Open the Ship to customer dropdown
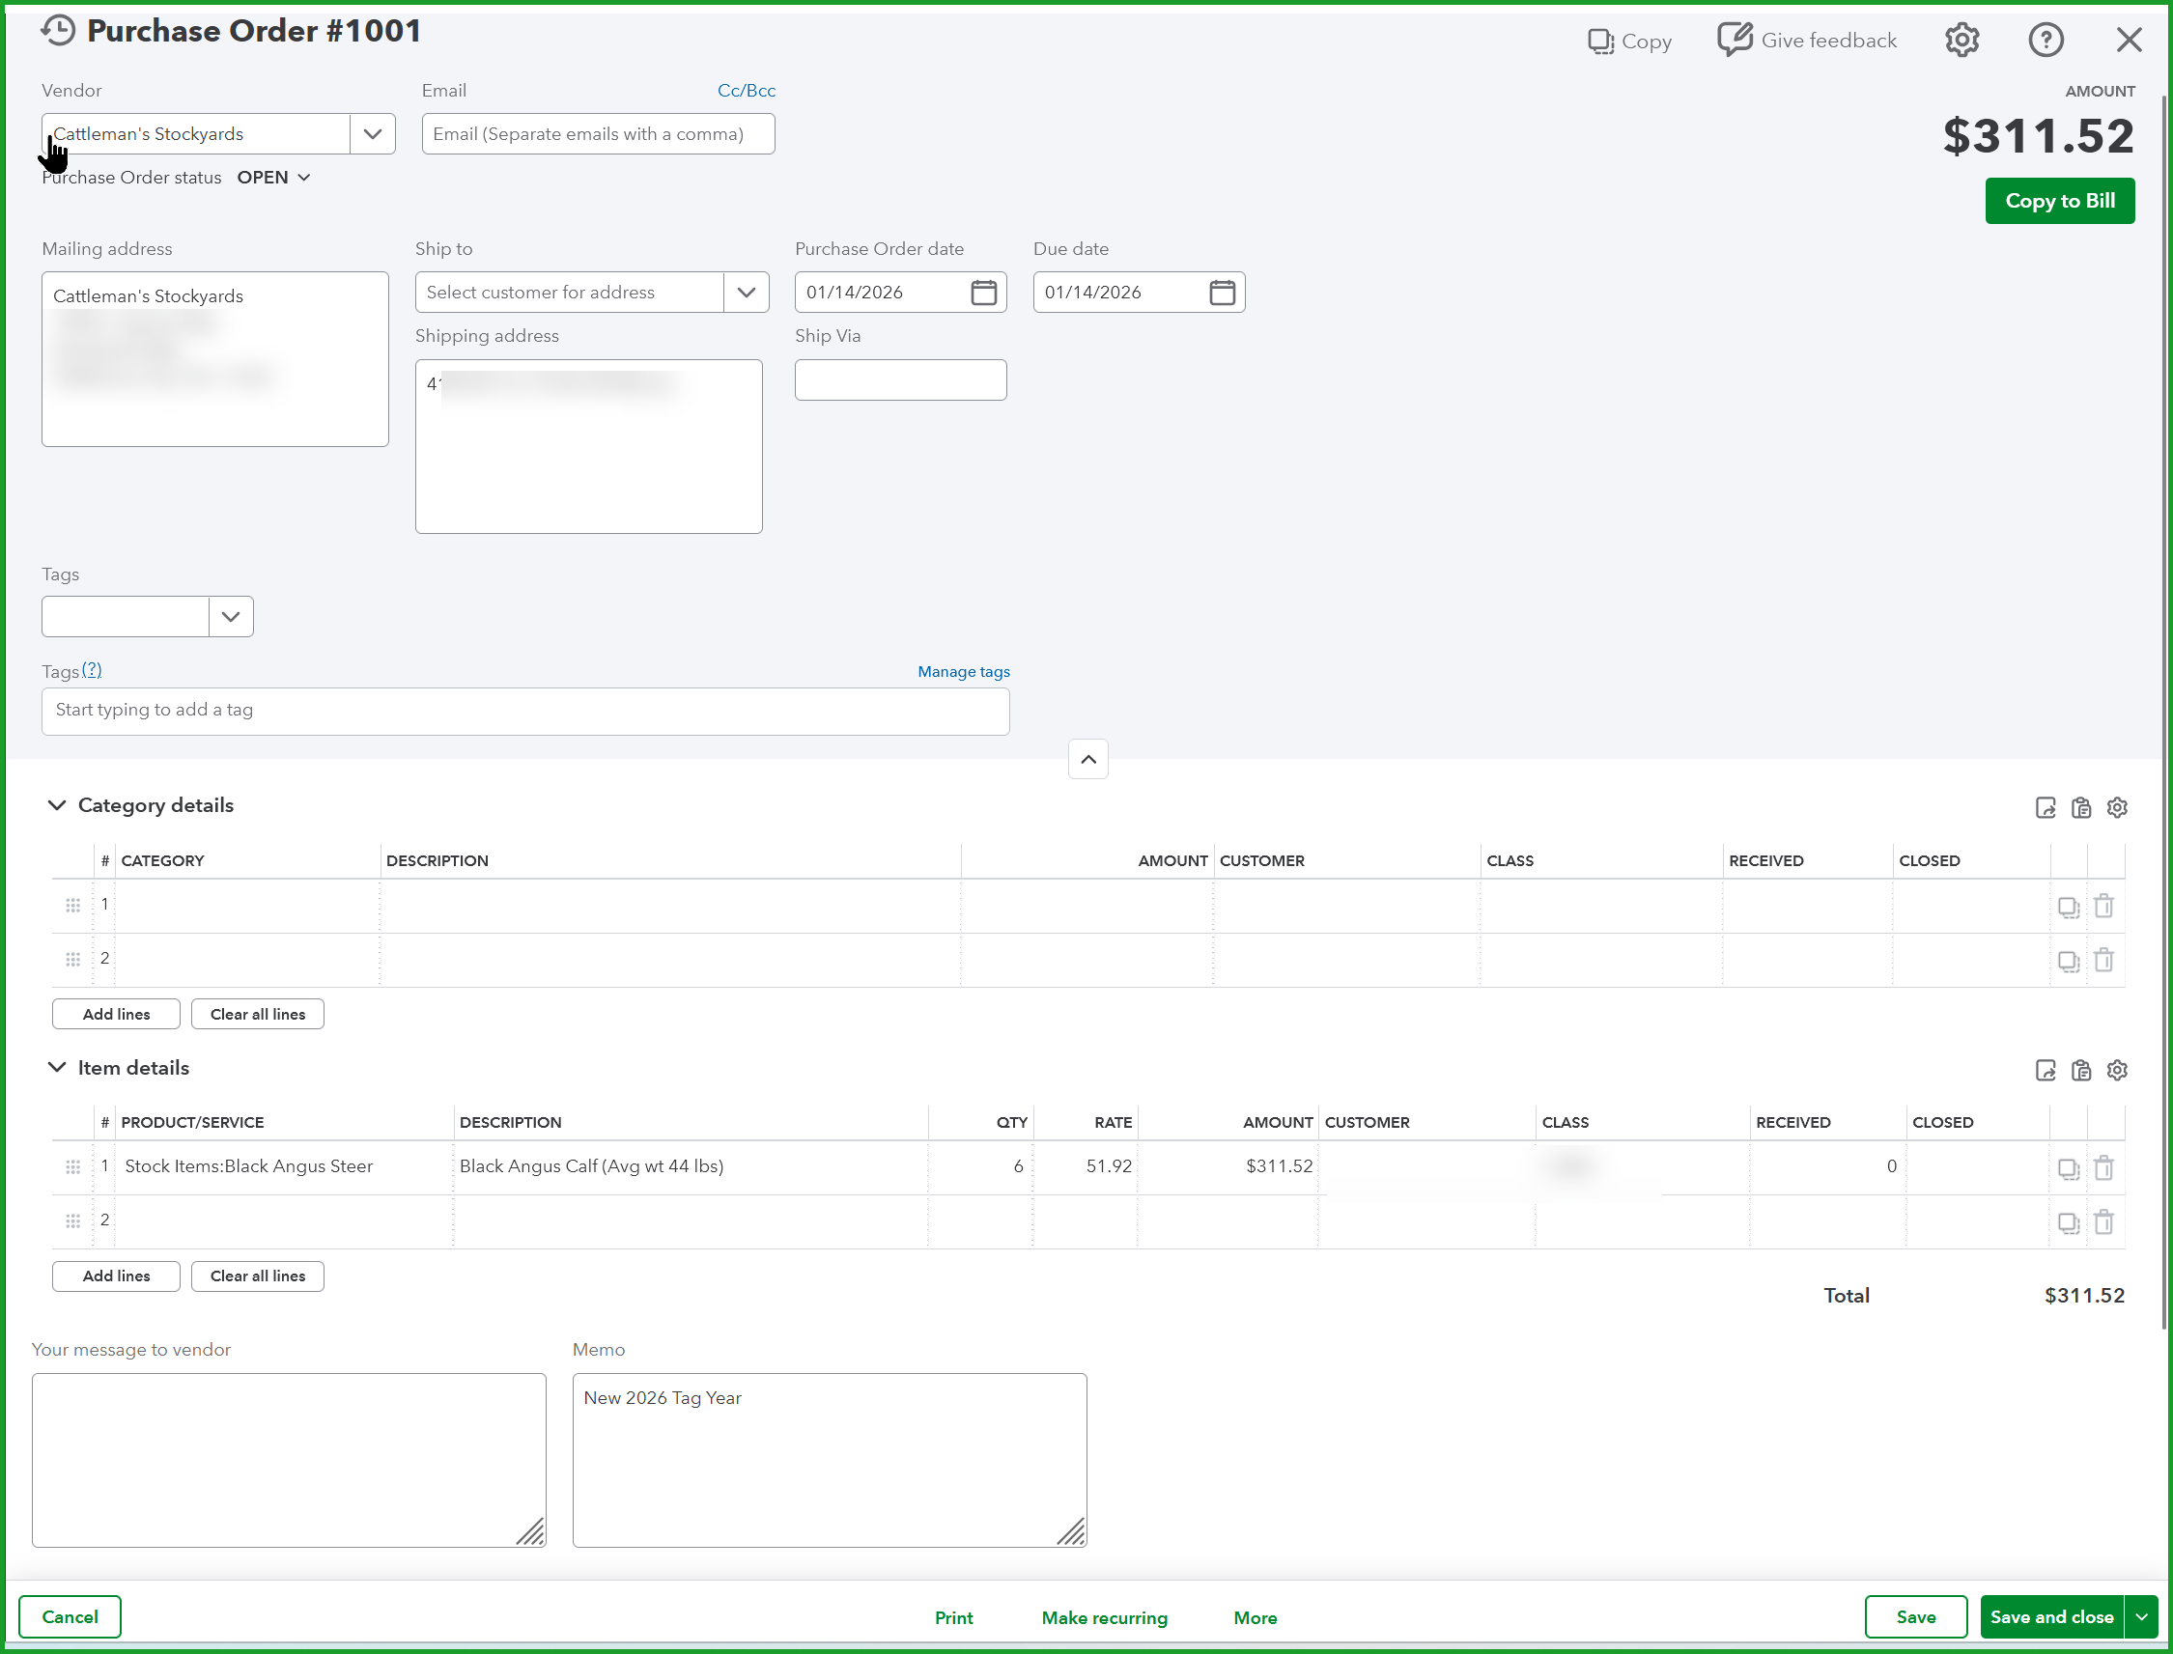 pos(746,293)
